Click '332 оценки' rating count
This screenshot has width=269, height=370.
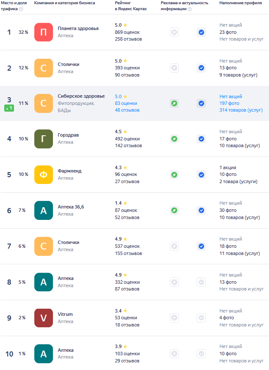127,282
